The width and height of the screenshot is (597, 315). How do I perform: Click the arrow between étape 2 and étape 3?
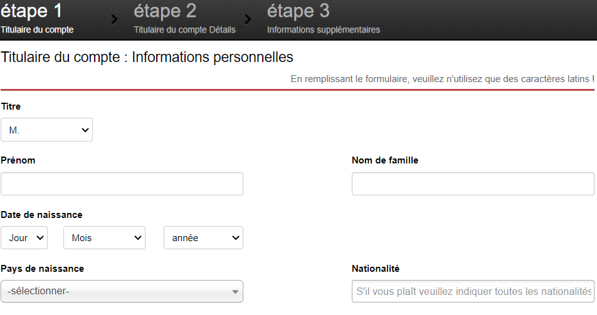[x=248, y=19]
